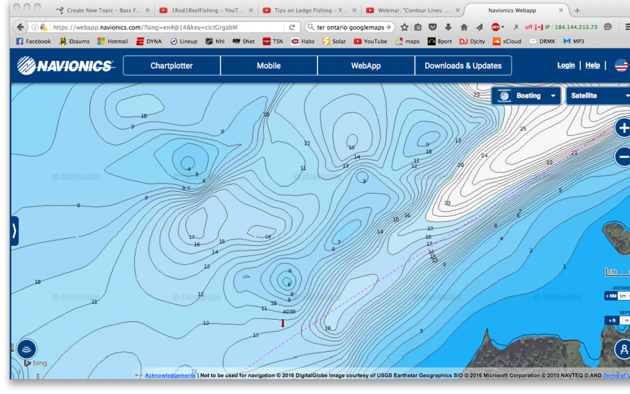630x394 pixels.
Task: Select NM distance unit
Action: pyautogui.click(x=610, y=296)
